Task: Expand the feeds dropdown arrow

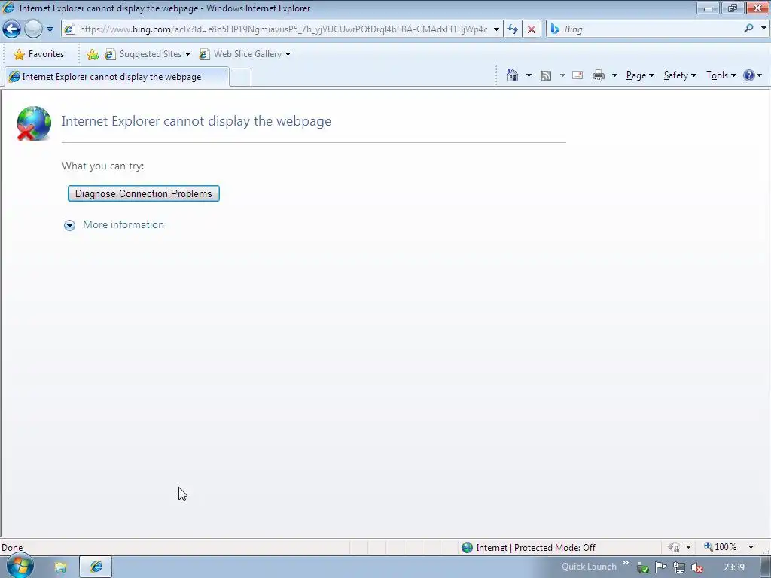Action: [x=562, y=75]
